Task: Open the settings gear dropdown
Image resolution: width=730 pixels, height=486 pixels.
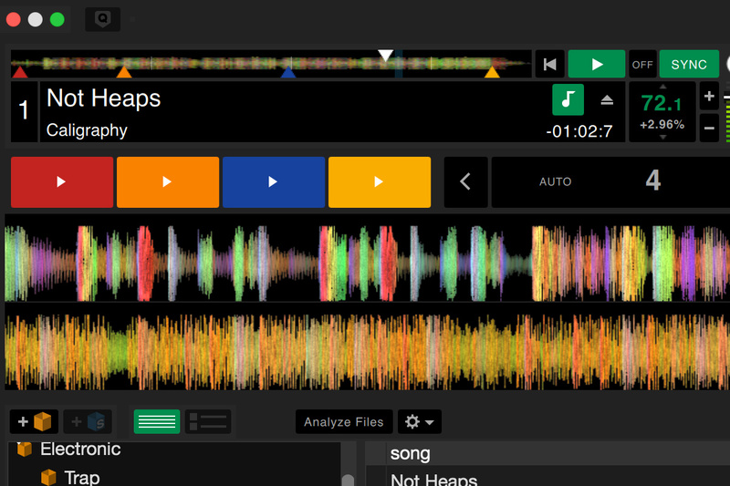Action: point(421,422)
